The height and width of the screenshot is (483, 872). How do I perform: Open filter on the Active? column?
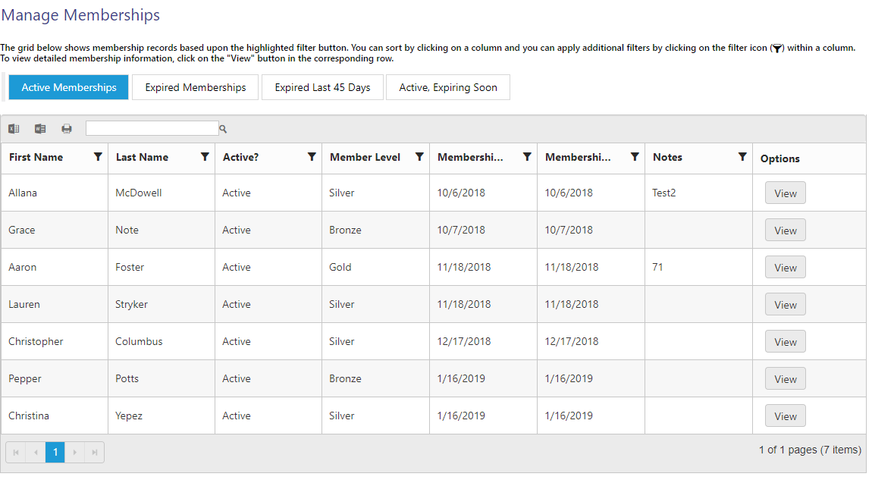click(311, 157)
